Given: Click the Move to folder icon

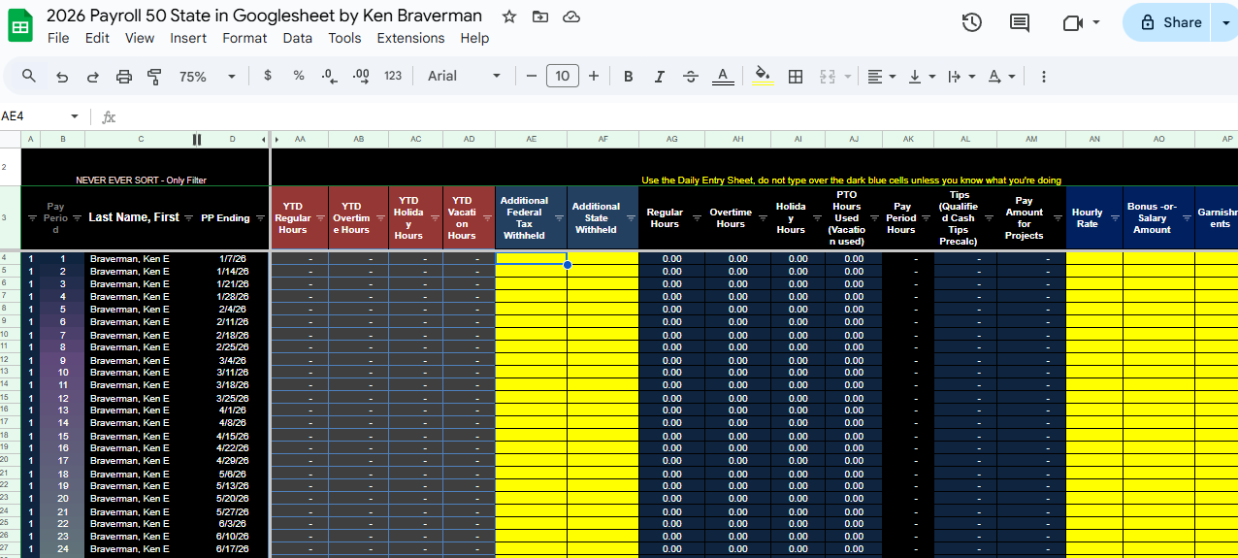Looking at the screenshot, I should 540,16.
